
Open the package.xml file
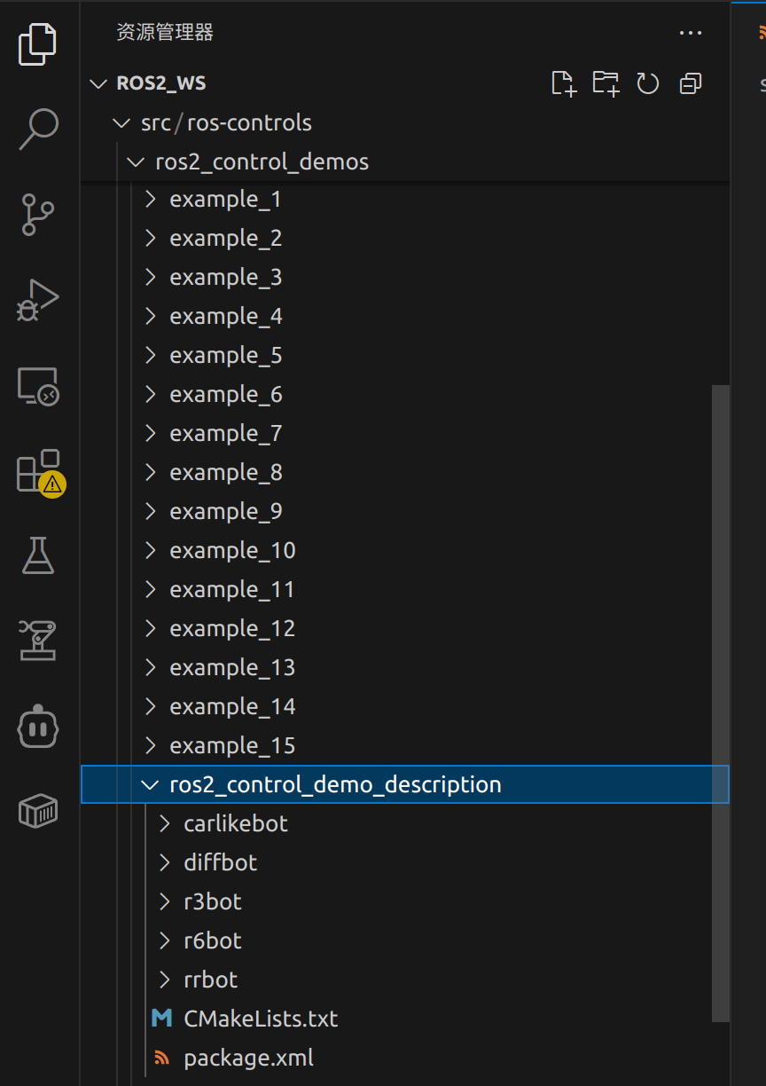pos(248,1058)
